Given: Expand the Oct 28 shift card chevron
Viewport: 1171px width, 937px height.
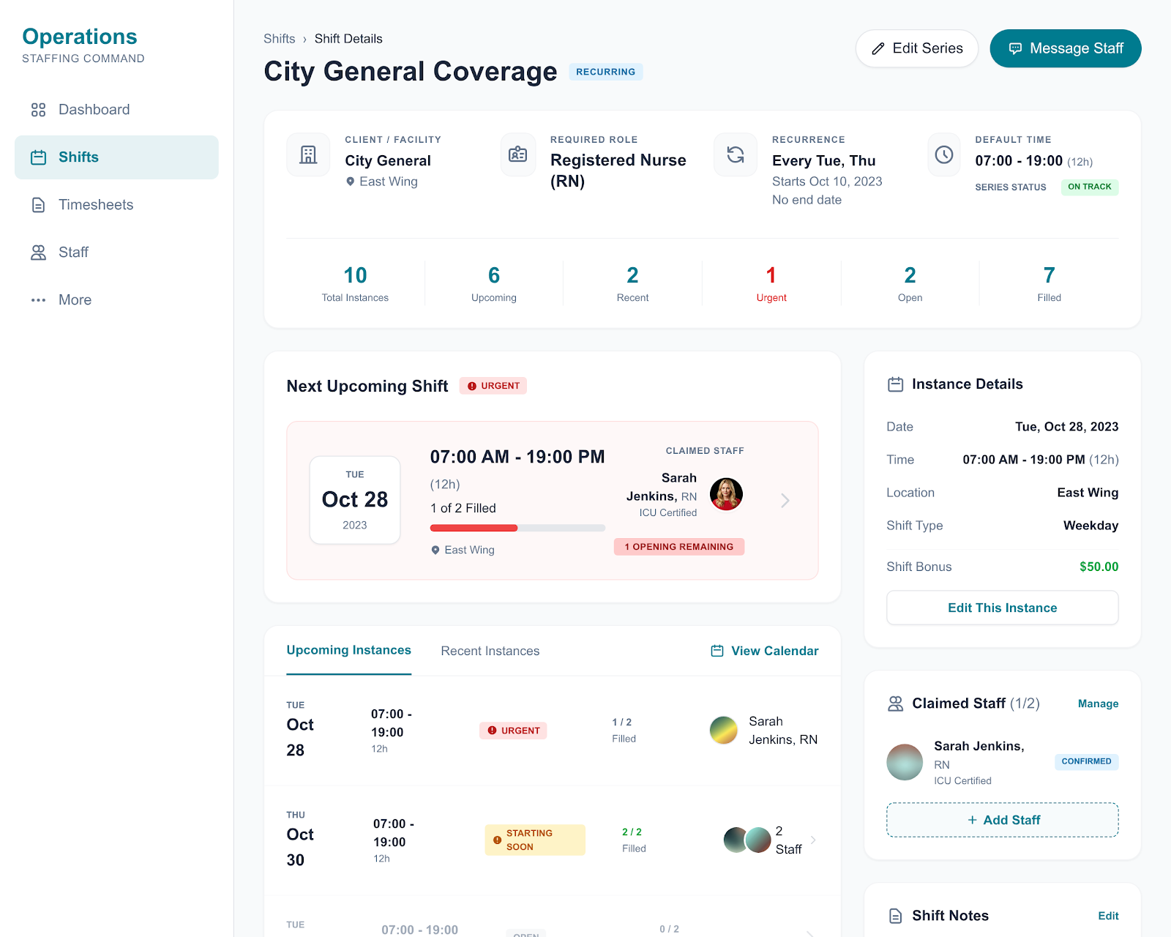Looking at the screenshot, I should pos(785,501).
